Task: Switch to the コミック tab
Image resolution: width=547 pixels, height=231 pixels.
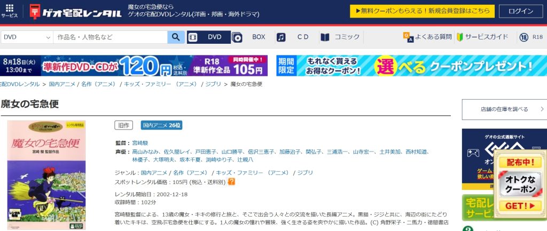Action: (347, 37)
